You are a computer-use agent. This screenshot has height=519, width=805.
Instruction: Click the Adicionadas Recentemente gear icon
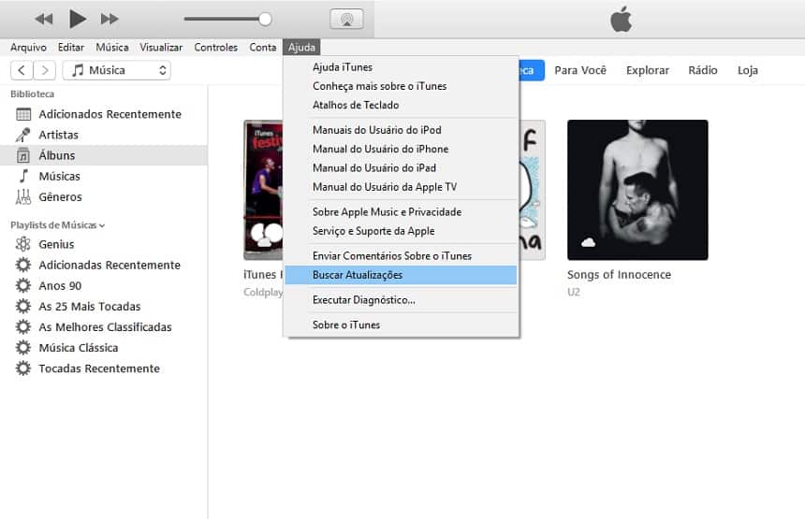23,266
